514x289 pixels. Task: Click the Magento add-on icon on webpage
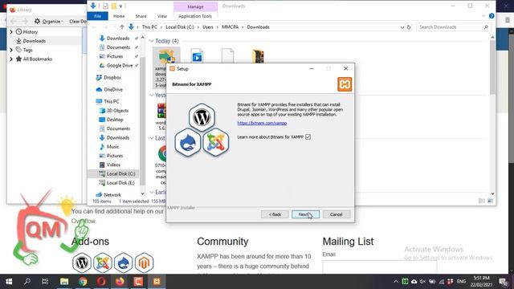tap(144, 263)
